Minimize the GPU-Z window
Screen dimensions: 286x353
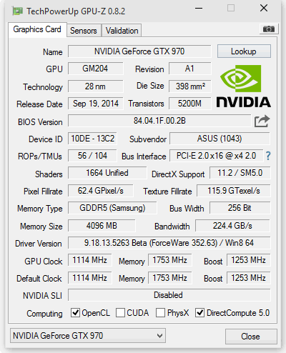pyautogui.click(x=199, y=9)
